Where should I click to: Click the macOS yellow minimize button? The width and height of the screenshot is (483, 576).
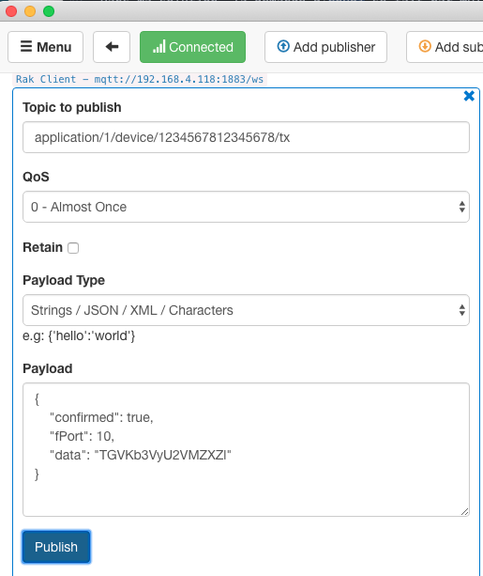pos(30,11)
